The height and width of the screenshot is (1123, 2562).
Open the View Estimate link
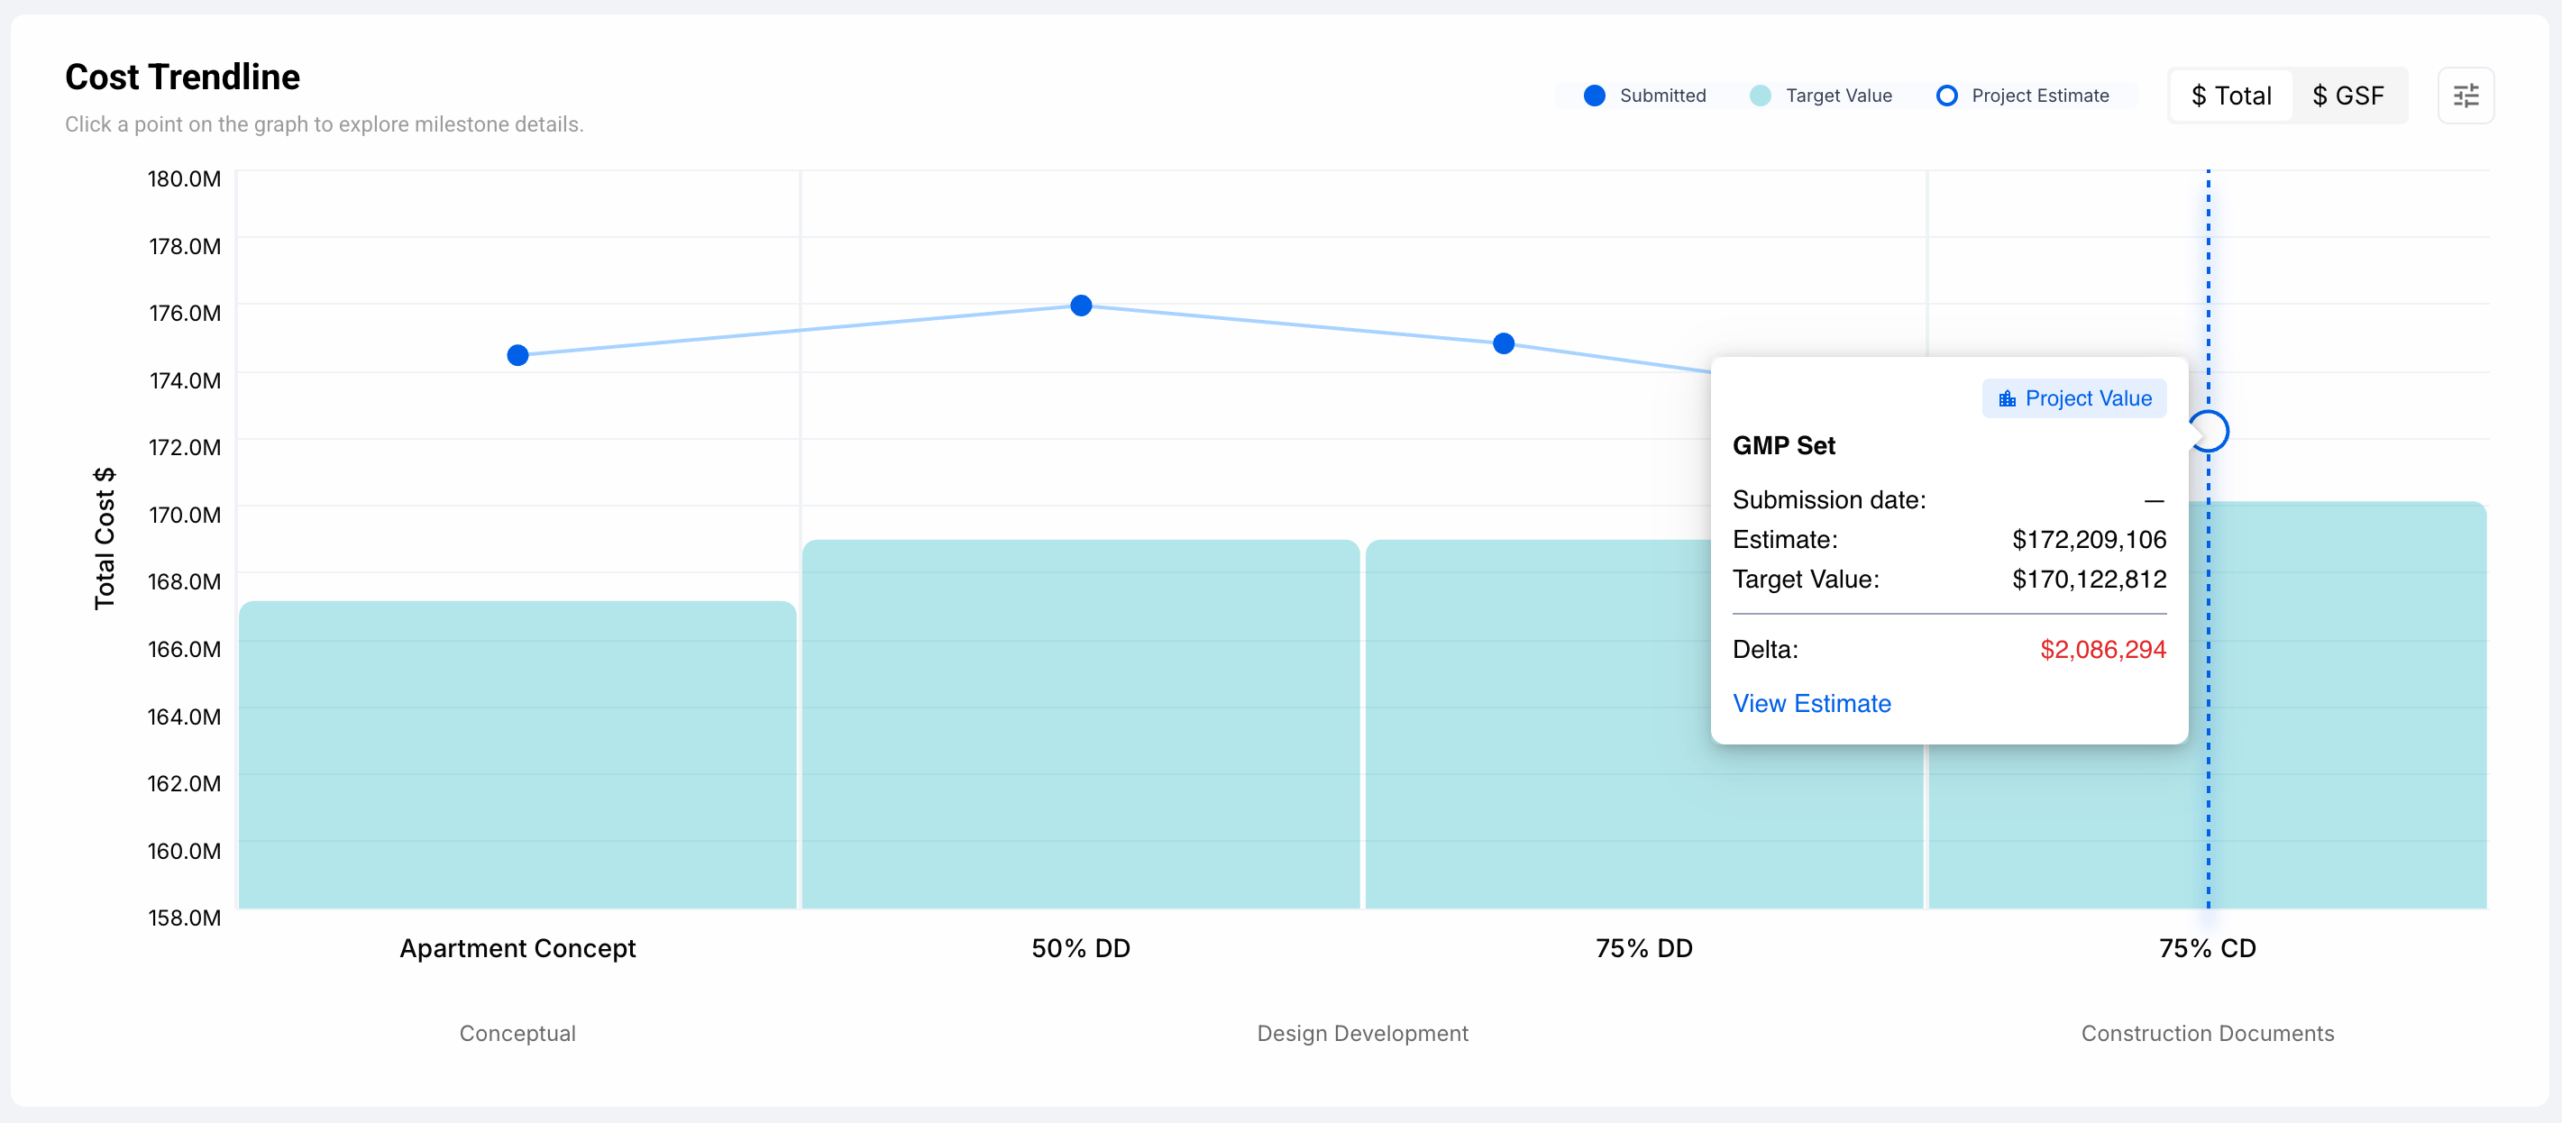tap(1811, 703)
